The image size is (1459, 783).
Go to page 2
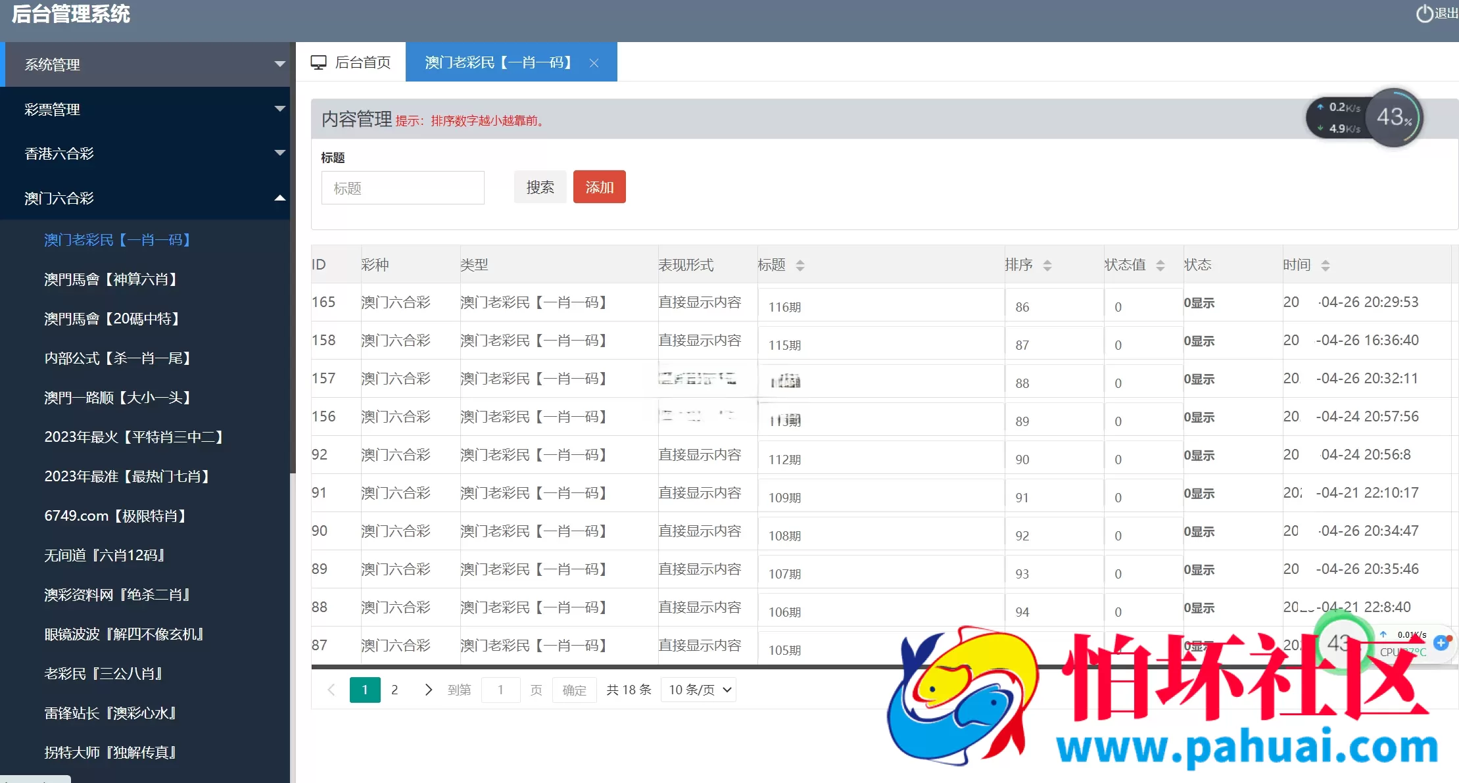click(395, 690)
